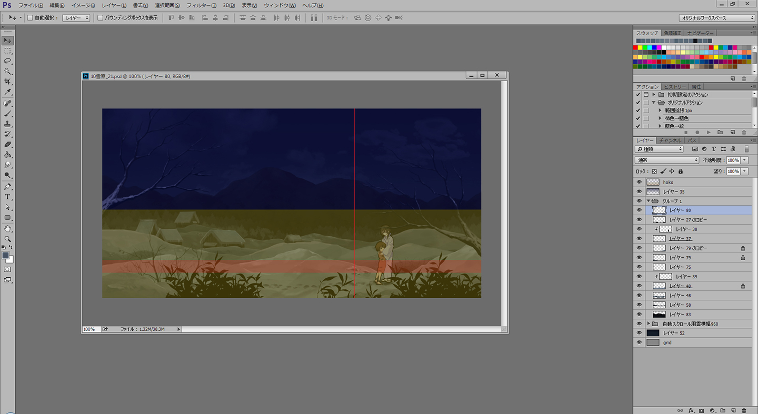The width and height of the screenshot is (758, 414).
Task: Select the Brush tool
Action: click(7, 114)
